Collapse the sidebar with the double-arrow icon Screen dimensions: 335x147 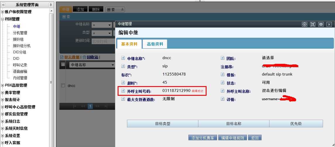coord(3,5)
